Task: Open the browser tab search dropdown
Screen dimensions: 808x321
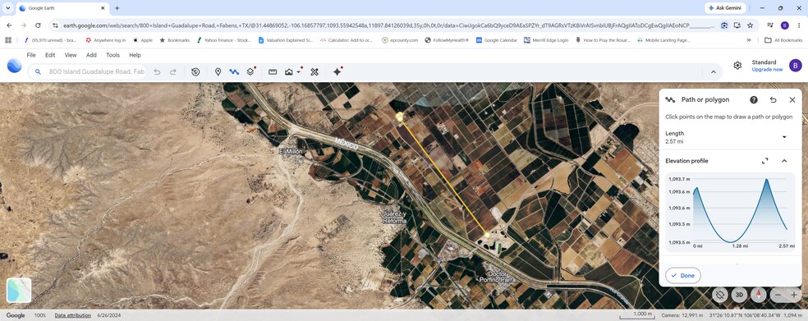Action: [x=8, y=8]
